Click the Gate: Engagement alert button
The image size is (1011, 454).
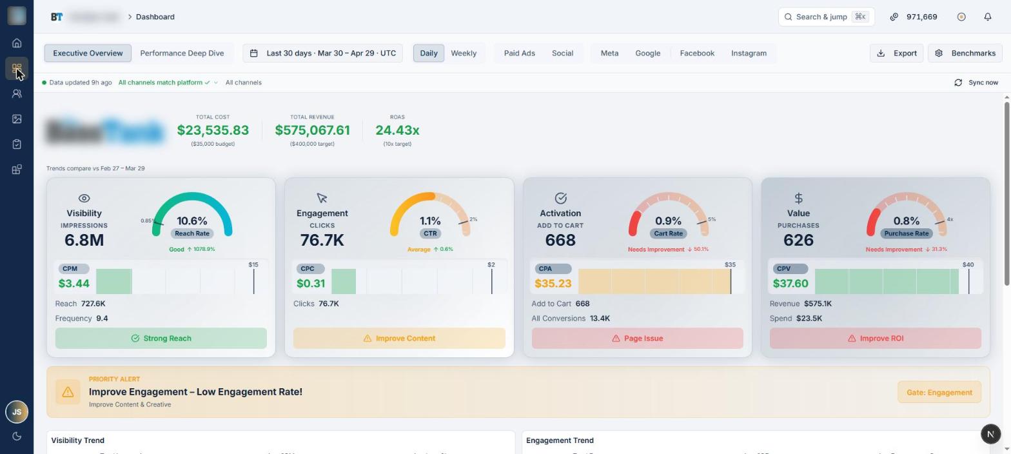[939, 392]
